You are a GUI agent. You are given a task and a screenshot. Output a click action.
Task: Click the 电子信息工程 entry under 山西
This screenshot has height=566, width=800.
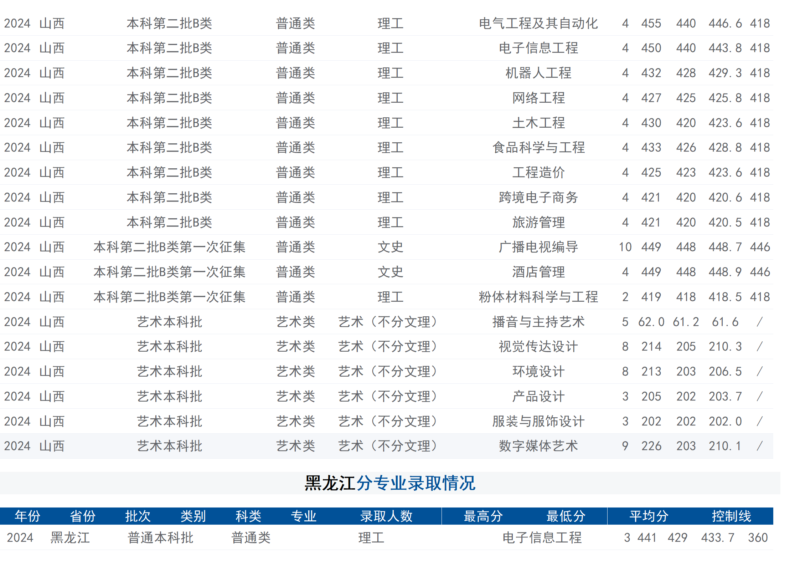tap(539, 48)
